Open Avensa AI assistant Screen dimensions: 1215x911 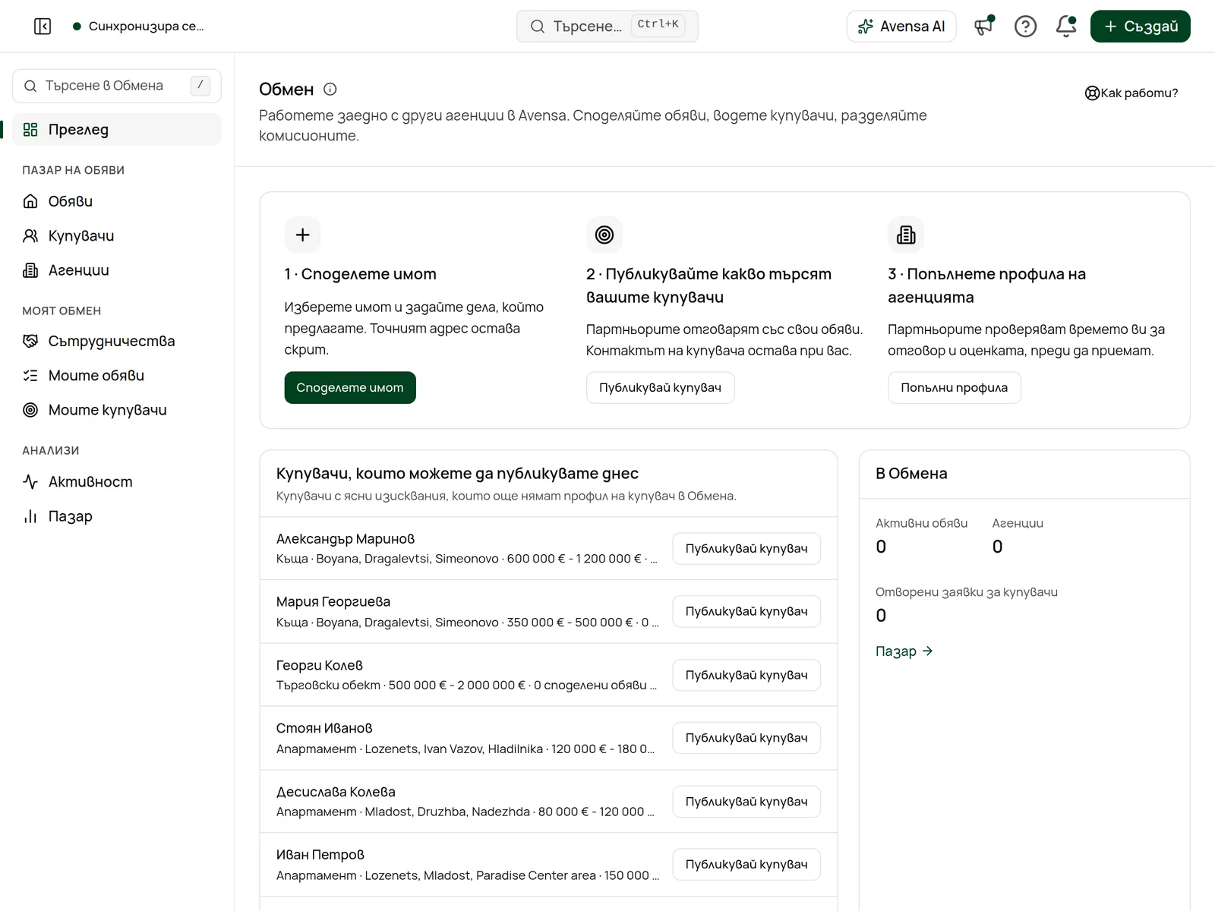tap(901, 27)
